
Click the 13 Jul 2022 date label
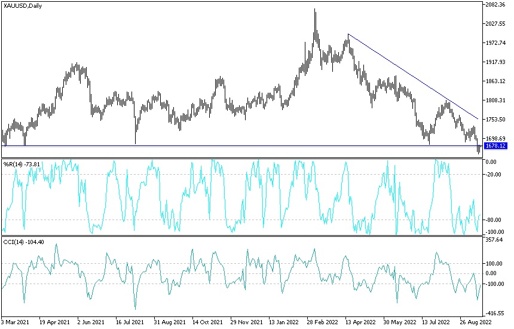437,322
